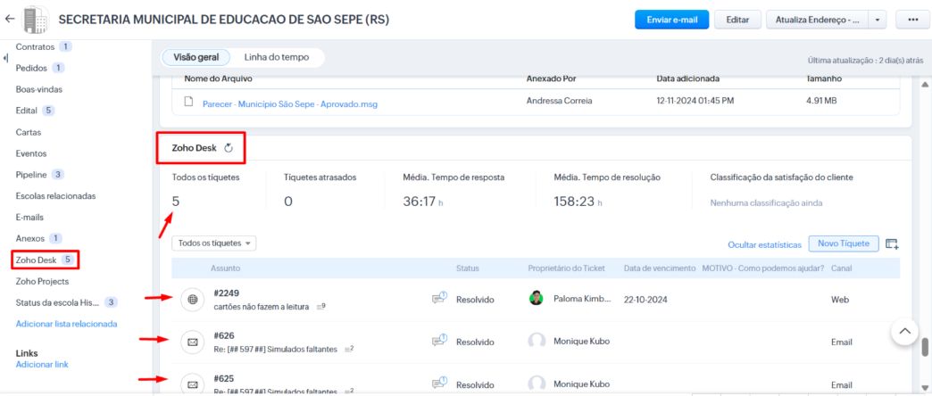Open the Todos os tíquetes filter dropdown
Screen dimensions: 932x396
[214, 243]
